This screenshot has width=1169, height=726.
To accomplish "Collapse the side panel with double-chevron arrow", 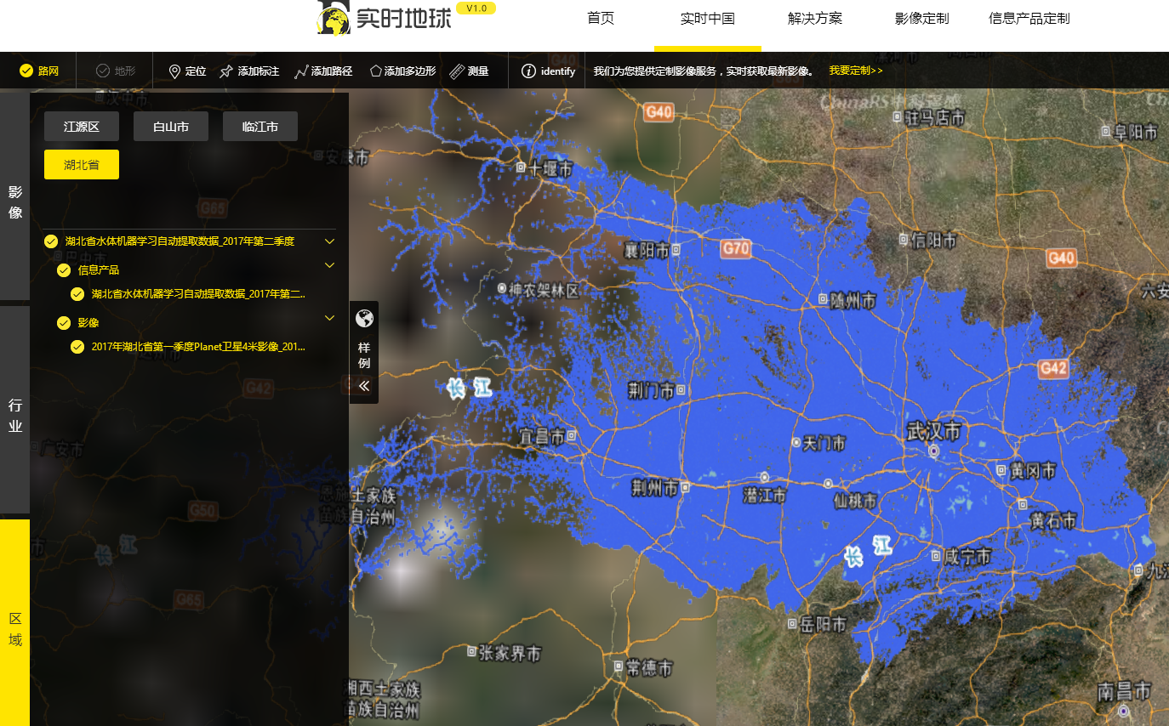I will 364,386.
